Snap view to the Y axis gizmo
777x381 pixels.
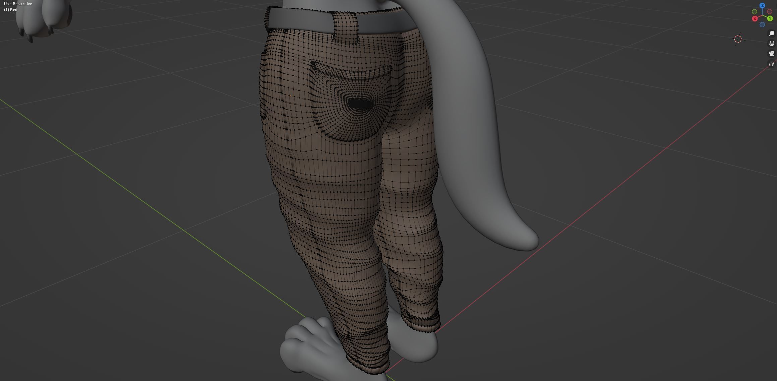770,19
